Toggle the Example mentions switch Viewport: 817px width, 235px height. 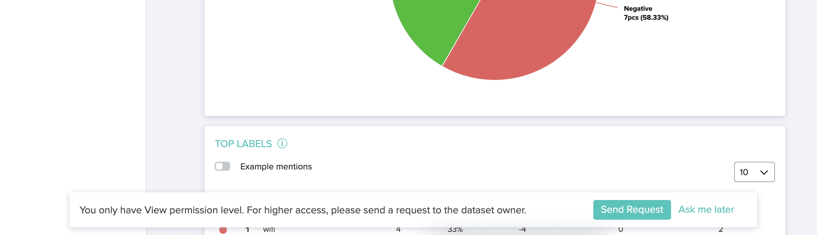222,166
